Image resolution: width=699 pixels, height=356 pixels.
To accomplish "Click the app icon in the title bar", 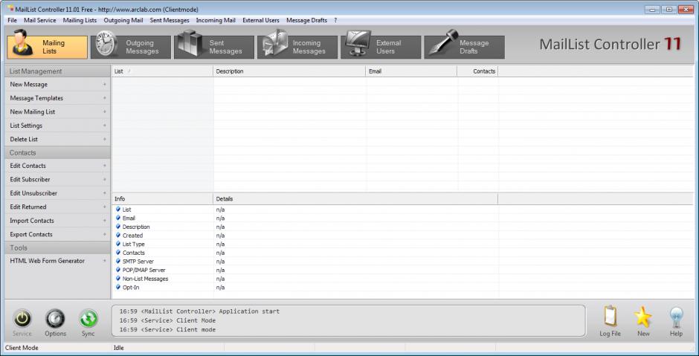I will coord(10,9).
